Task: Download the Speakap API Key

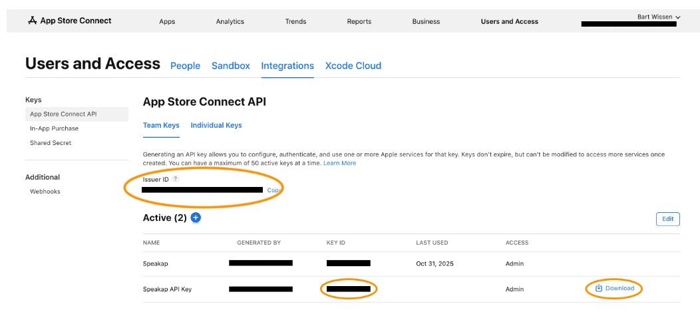Action: [x=615, y=289]
